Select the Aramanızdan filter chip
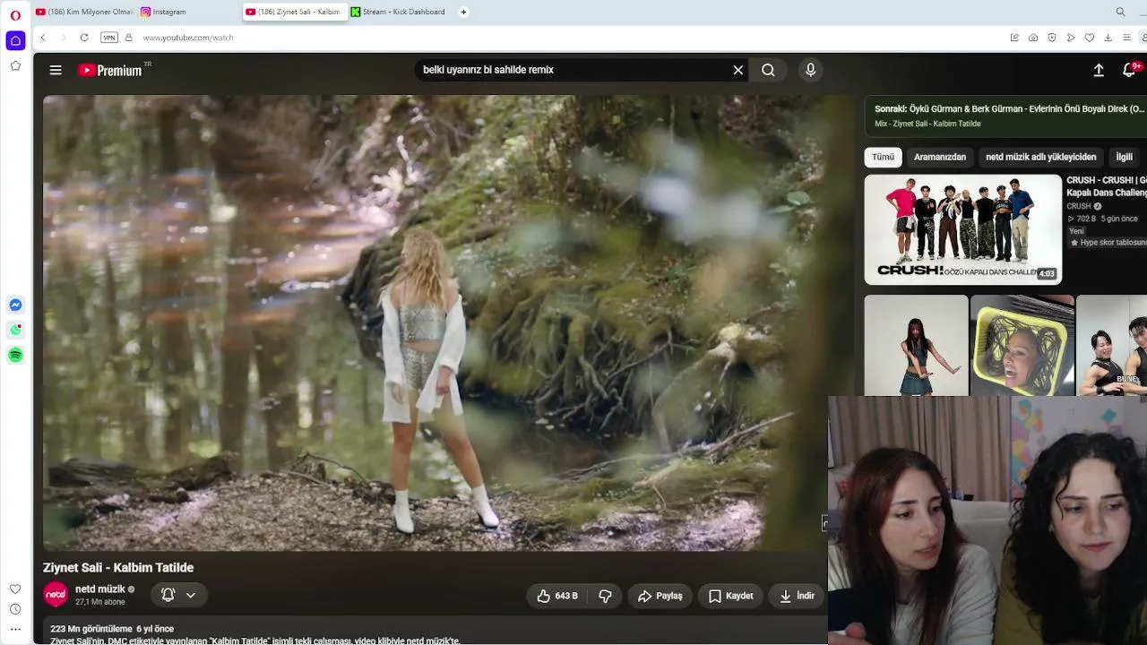The width and height of the screenshot is (1147, 645). pyautogui.click(x=940, y=157)
